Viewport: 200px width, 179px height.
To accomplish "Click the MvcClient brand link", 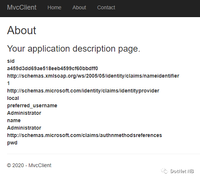I will (x=22, y=7).
